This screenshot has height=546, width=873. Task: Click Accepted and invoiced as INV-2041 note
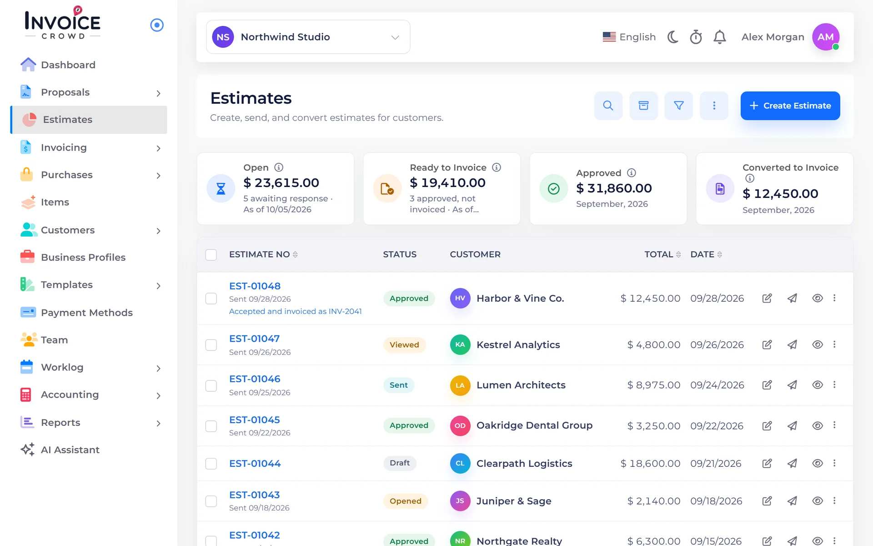(x=295, y=311)
